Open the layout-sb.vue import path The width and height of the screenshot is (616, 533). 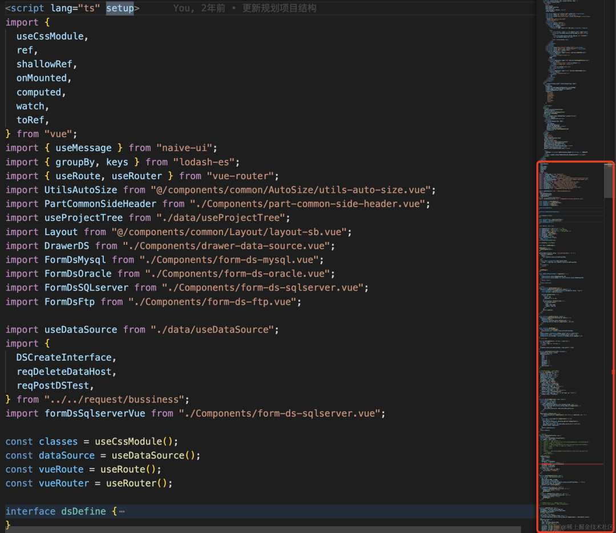coord(229,232)
